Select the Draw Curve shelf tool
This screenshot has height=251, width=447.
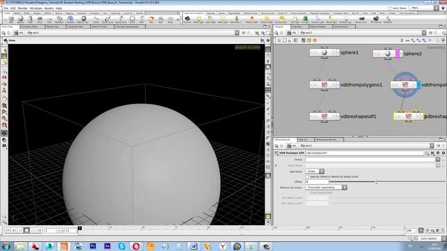[108, 20]
